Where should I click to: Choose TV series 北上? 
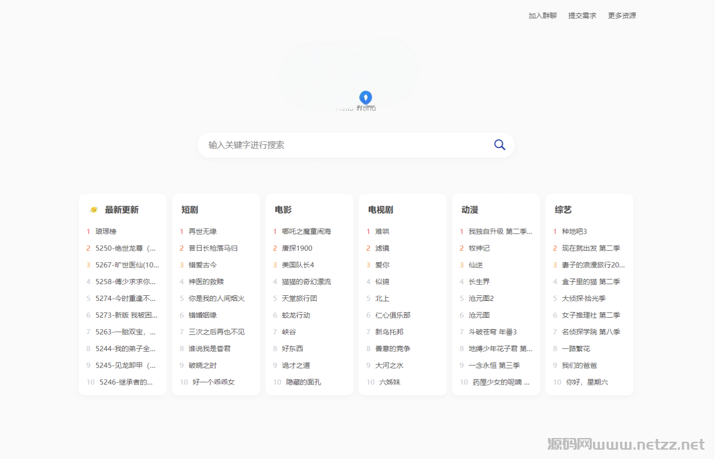[x=382, y=299]
